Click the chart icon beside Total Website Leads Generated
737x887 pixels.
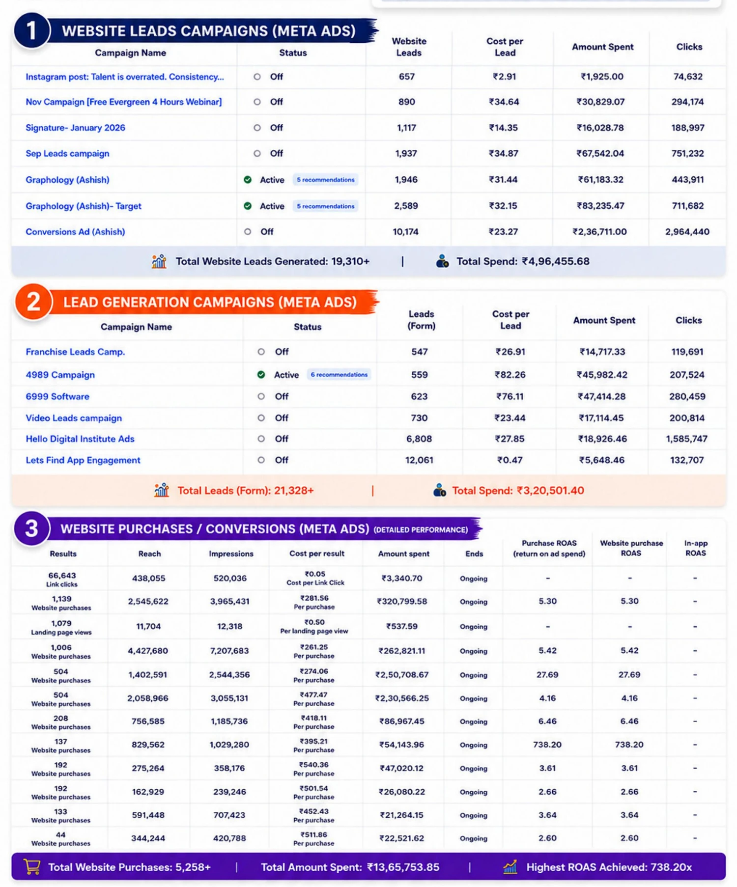(159, 261)
